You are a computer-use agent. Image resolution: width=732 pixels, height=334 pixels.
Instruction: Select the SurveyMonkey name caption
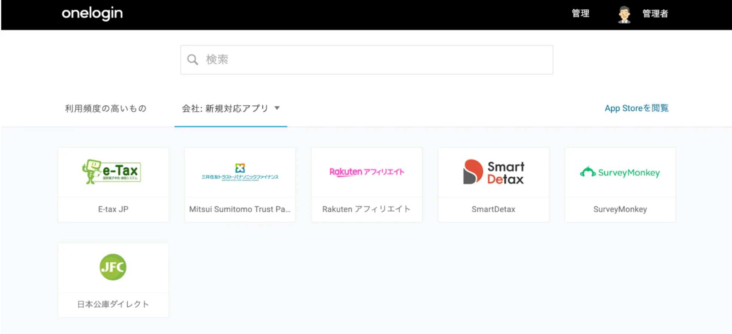[x=620, y=209]
